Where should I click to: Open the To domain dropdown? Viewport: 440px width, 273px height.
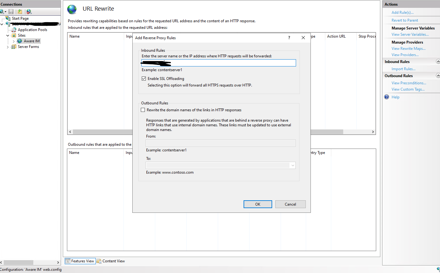pyautogui.click(x=293, y=165)
